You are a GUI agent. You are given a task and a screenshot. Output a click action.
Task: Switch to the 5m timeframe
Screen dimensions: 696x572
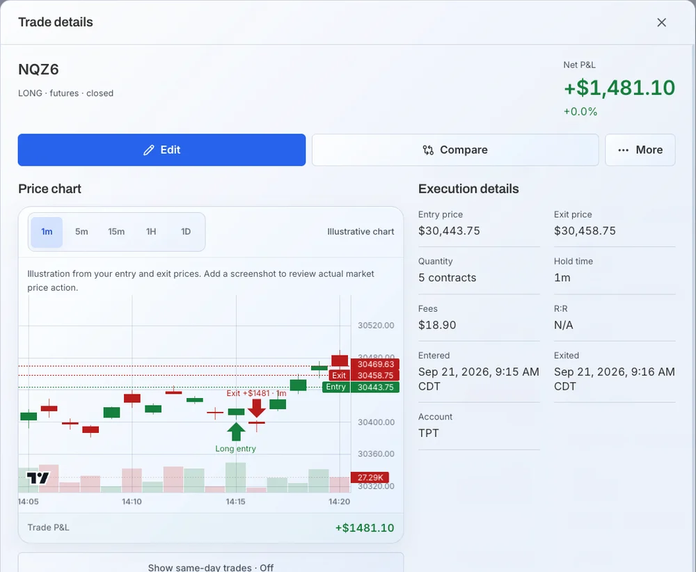(81, 232)
